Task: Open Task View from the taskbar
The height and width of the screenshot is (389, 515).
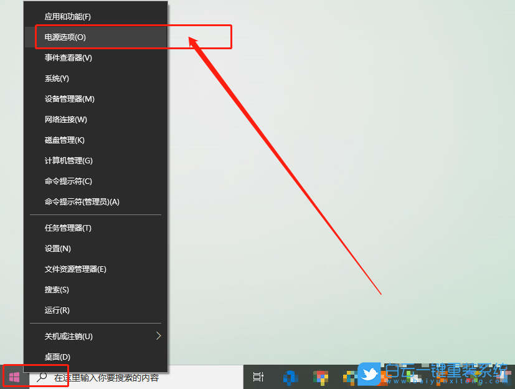Action: [258, 377]
